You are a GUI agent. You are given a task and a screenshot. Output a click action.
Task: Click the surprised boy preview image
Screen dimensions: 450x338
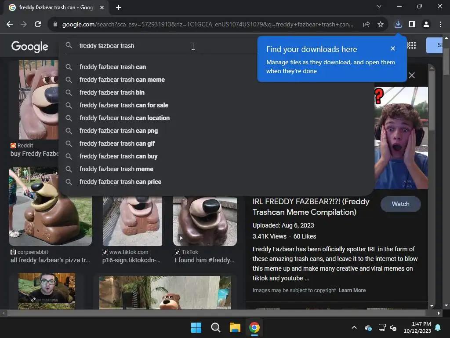coord(401,138)
